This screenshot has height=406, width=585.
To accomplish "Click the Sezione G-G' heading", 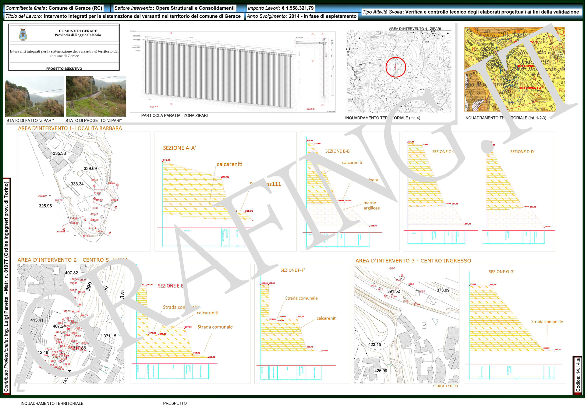I will (x=501, y=272).
